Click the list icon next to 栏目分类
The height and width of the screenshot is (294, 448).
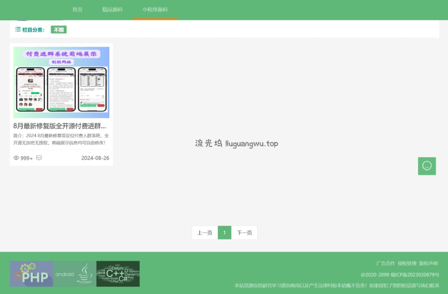coord(18,29)
